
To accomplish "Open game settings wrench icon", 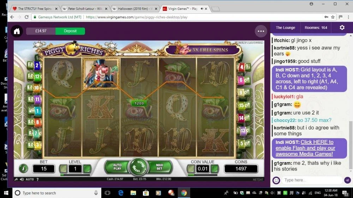I will pyautogui.click(x=16, y=179).
